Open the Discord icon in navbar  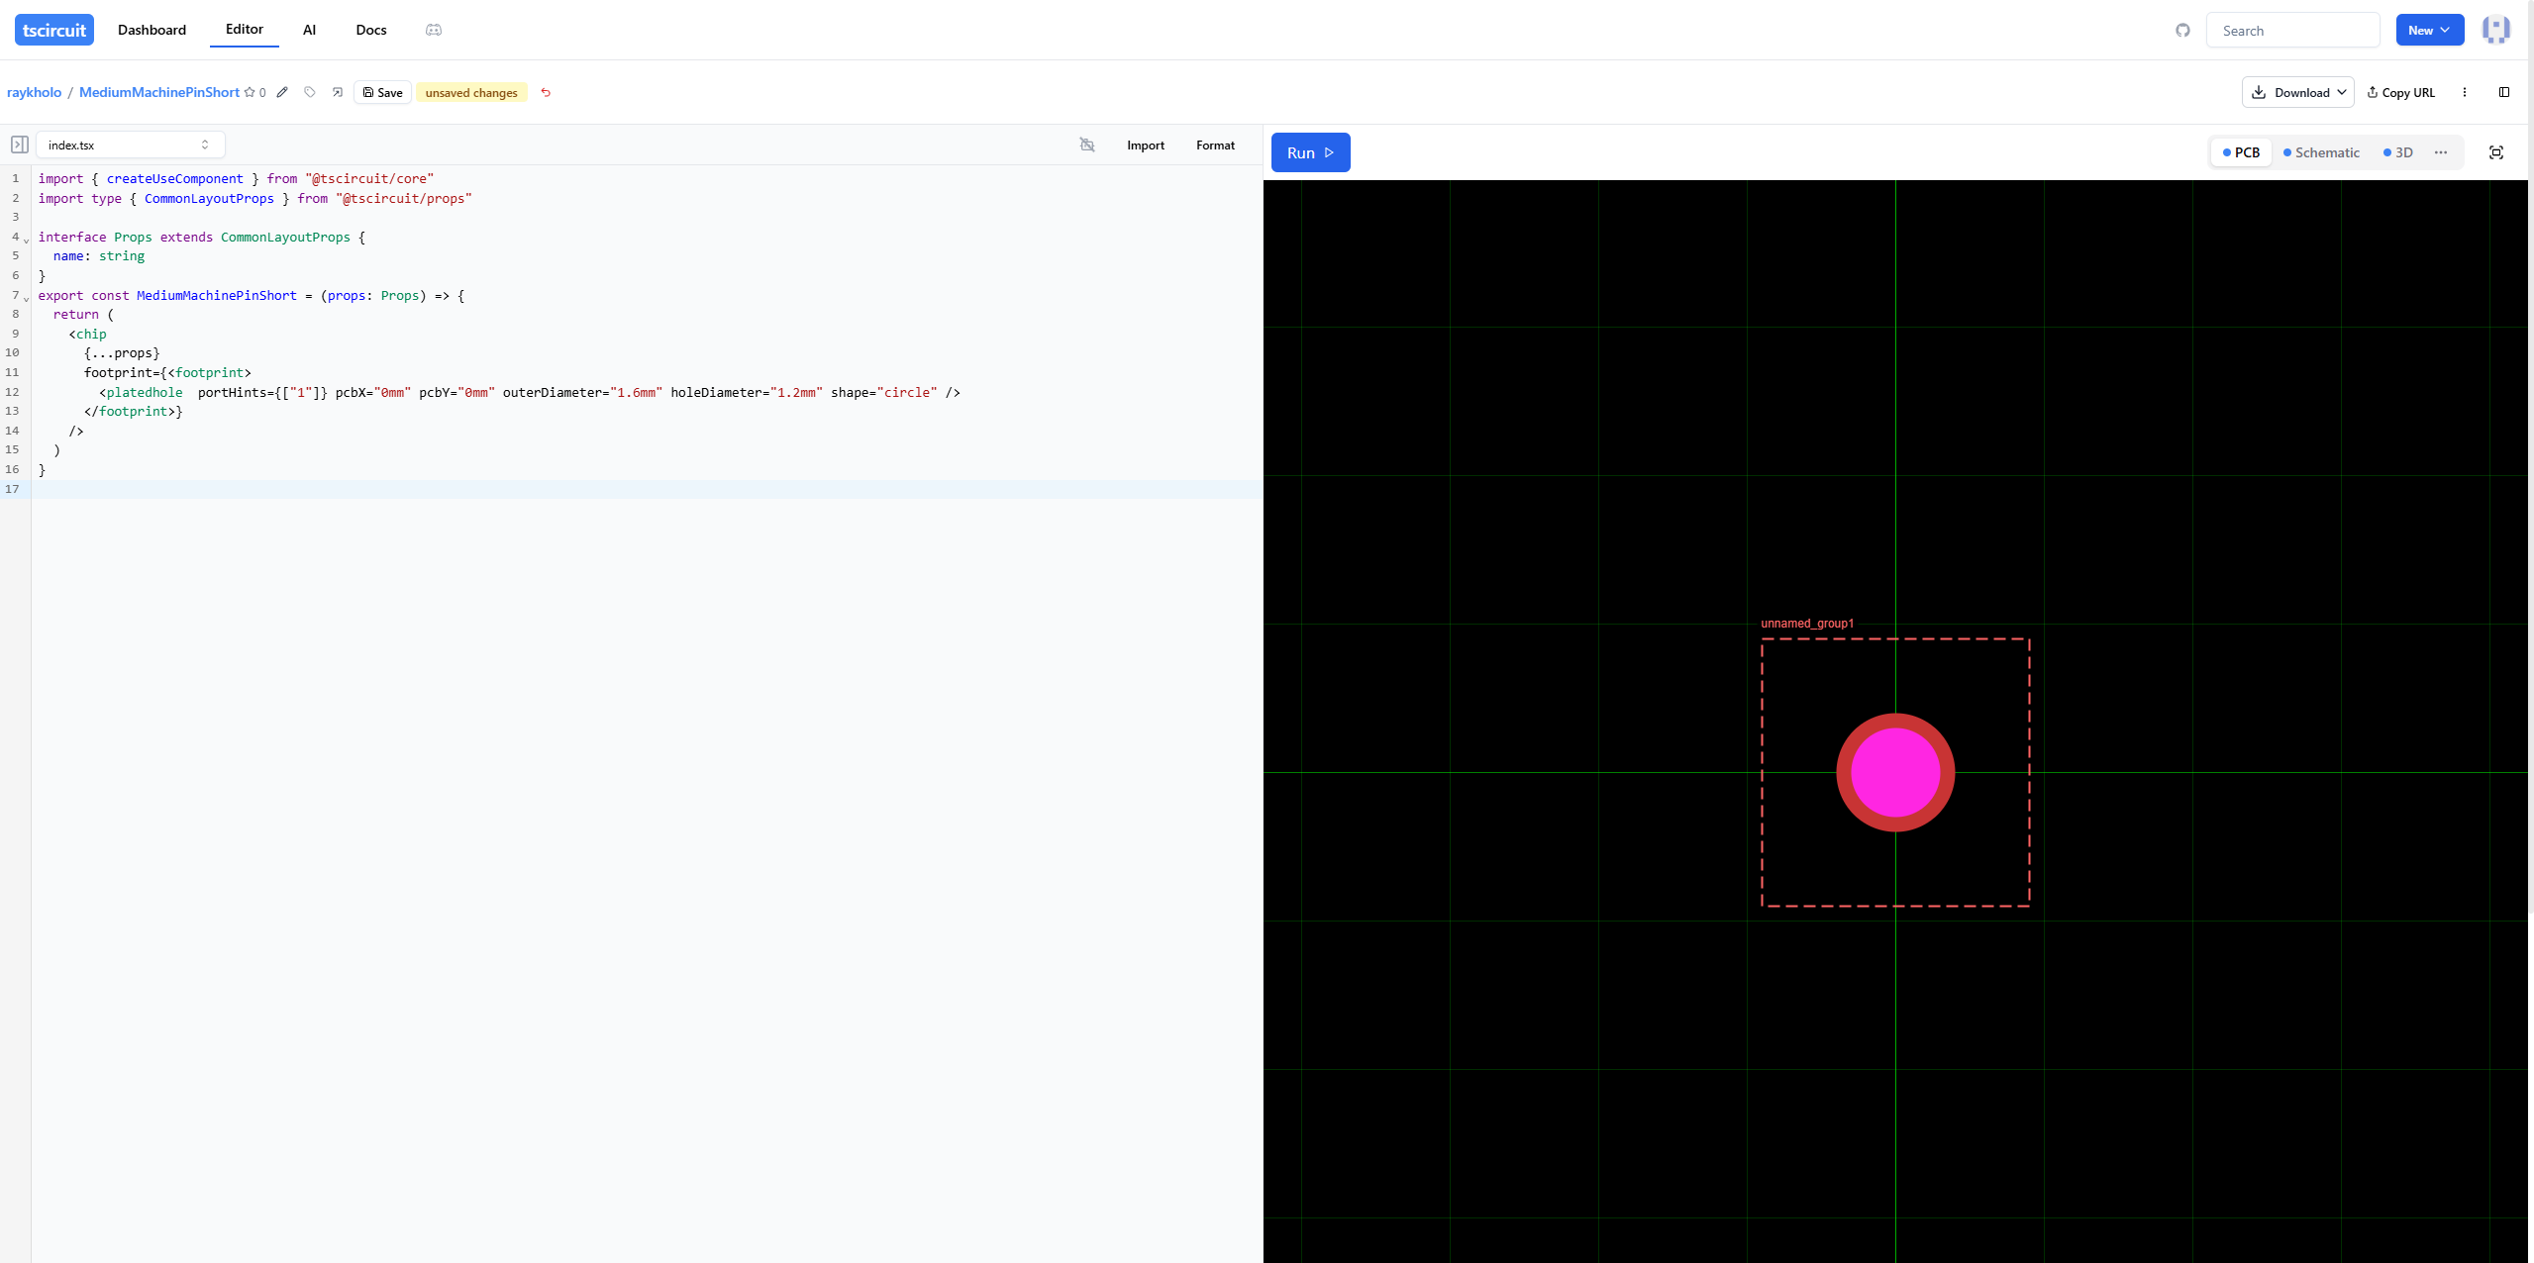(x=434, y=30)
